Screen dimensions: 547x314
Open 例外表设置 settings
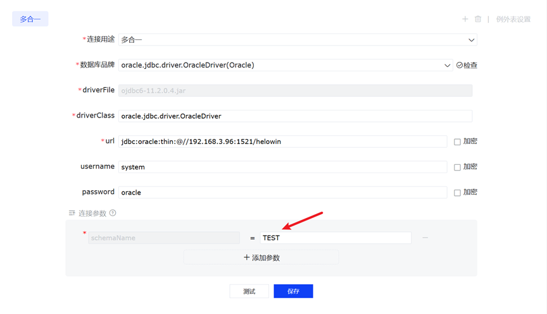[513, 19]
